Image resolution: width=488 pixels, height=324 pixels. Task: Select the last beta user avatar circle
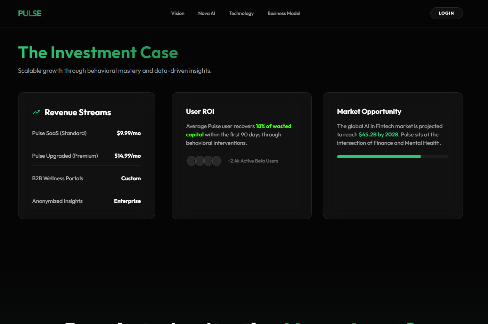tap(217, 161)
